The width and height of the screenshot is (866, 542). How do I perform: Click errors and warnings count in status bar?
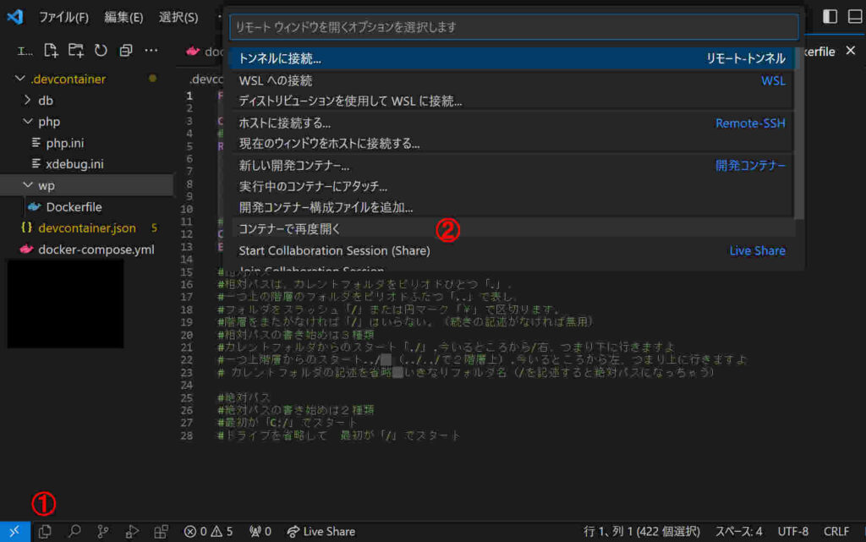208,532
